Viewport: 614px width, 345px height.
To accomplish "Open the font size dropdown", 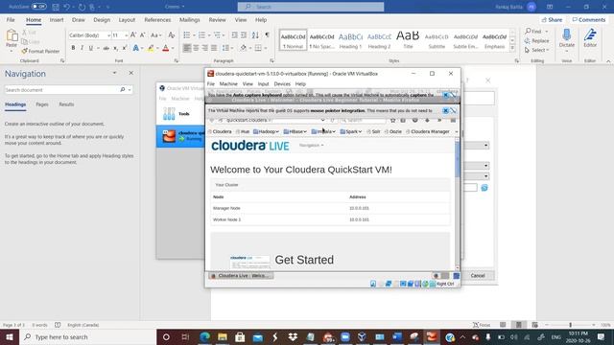I will pos(126,35).
